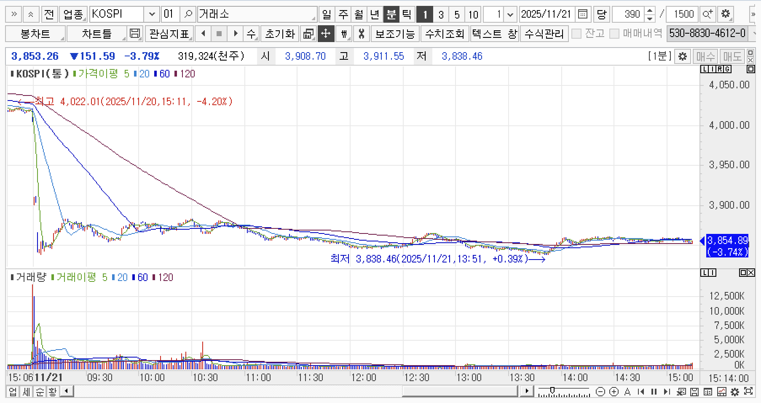Maximize the volume panel square icon

click(x=743, y=273)
